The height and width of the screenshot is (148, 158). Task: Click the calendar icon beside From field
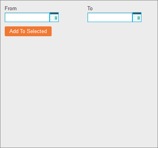pyautogui.click(x=54, y=17)
